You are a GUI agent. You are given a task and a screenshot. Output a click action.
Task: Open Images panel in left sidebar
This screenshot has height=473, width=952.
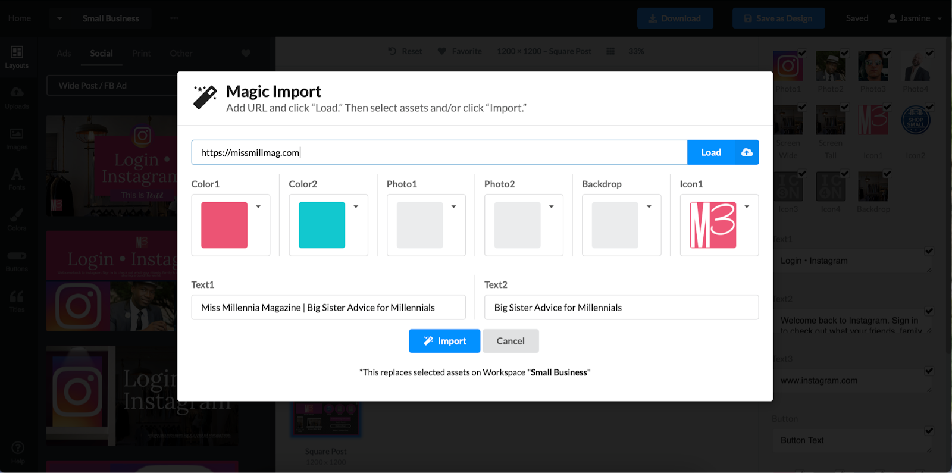click(17, 138)
